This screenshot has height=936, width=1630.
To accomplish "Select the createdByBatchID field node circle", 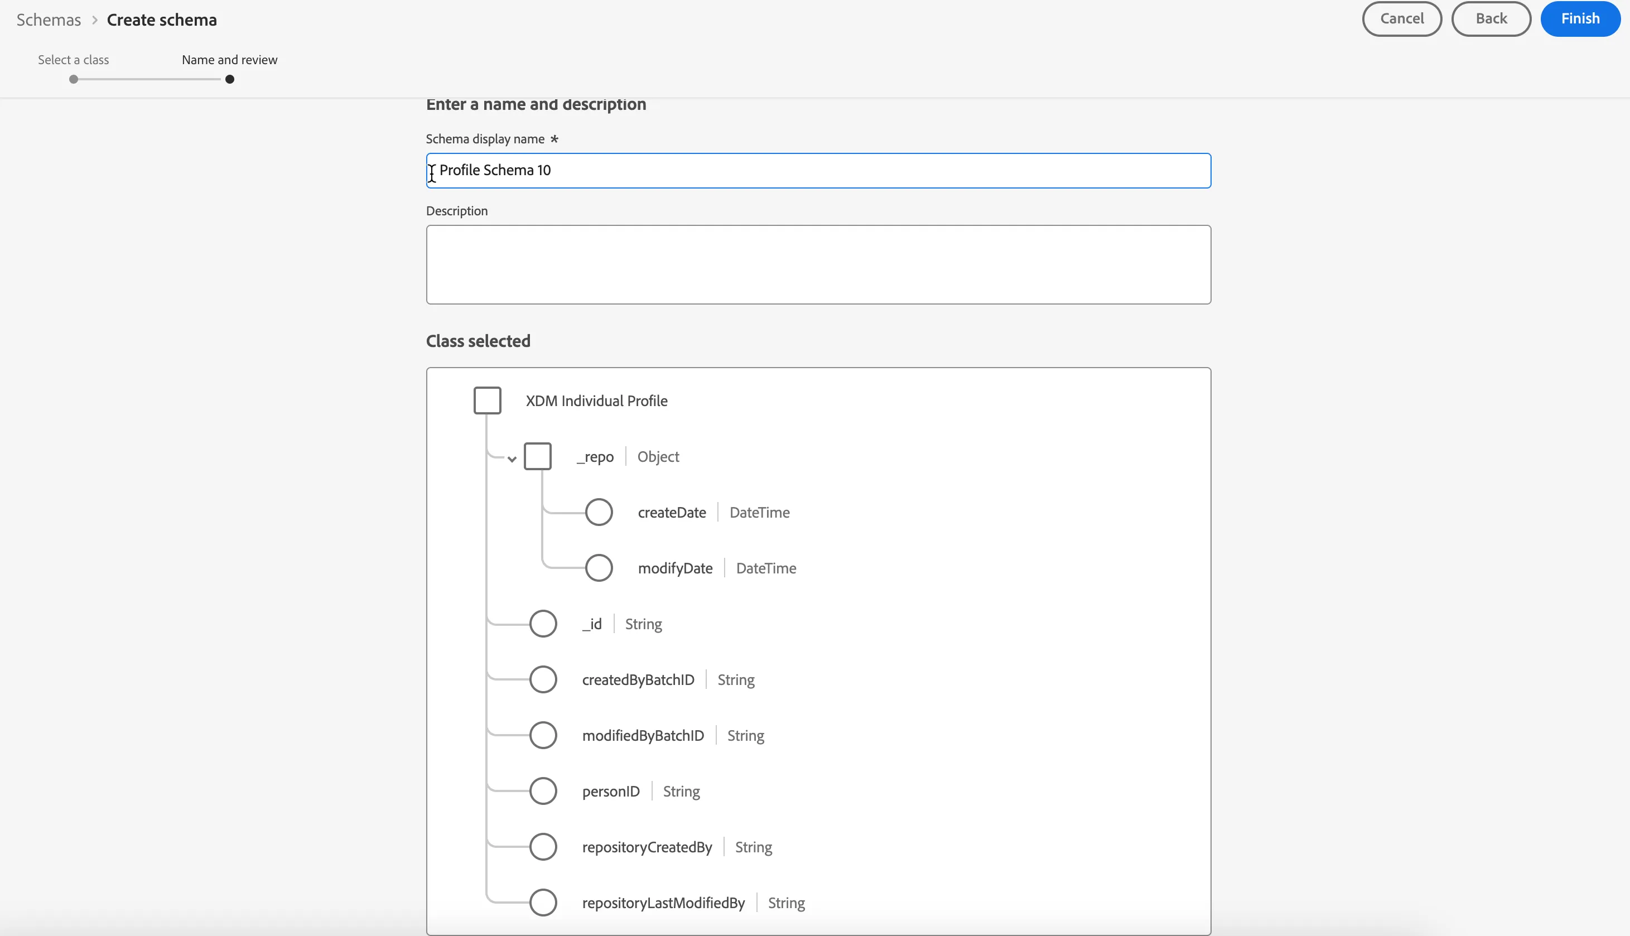I will pyautogui.click(x=543, y=679).
